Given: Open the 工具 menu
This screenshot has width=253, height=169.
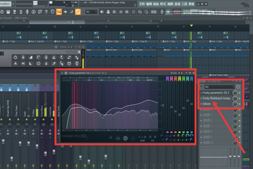Looking at the screenshot, I should [x=184, y=4].
